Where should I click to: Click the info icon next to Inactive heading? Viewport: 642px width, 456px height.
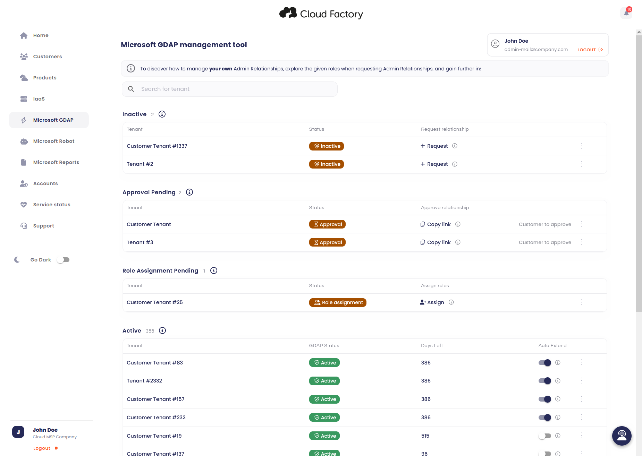click(162, 114)
